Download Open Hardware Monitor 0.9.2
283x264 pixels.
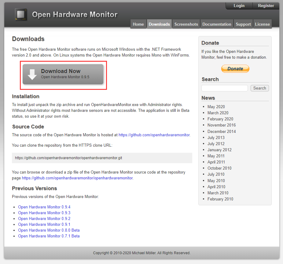(44, 218)
